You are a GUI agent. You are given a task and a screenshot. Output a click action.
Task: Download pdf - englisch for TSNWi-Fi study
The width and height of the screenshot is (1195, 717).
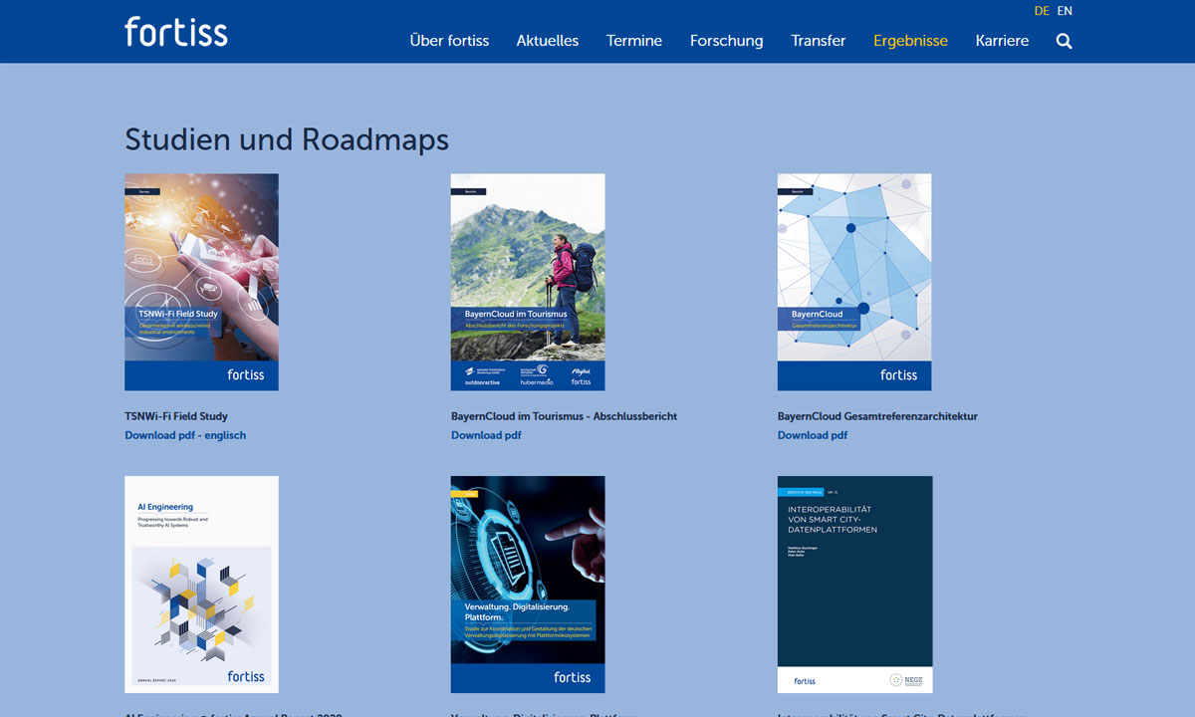click(185, 435)
